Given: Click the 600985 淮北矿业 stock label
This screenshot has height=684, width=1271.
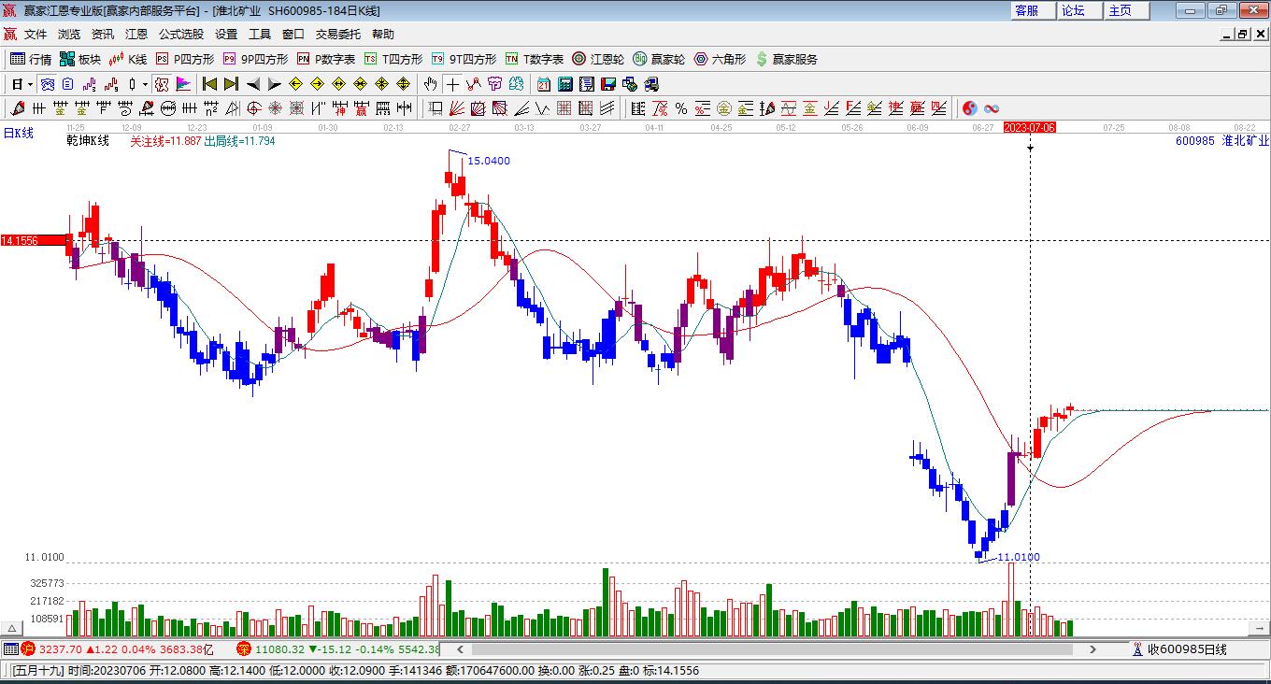Looking at the screenshot, I should [1222, 140].
